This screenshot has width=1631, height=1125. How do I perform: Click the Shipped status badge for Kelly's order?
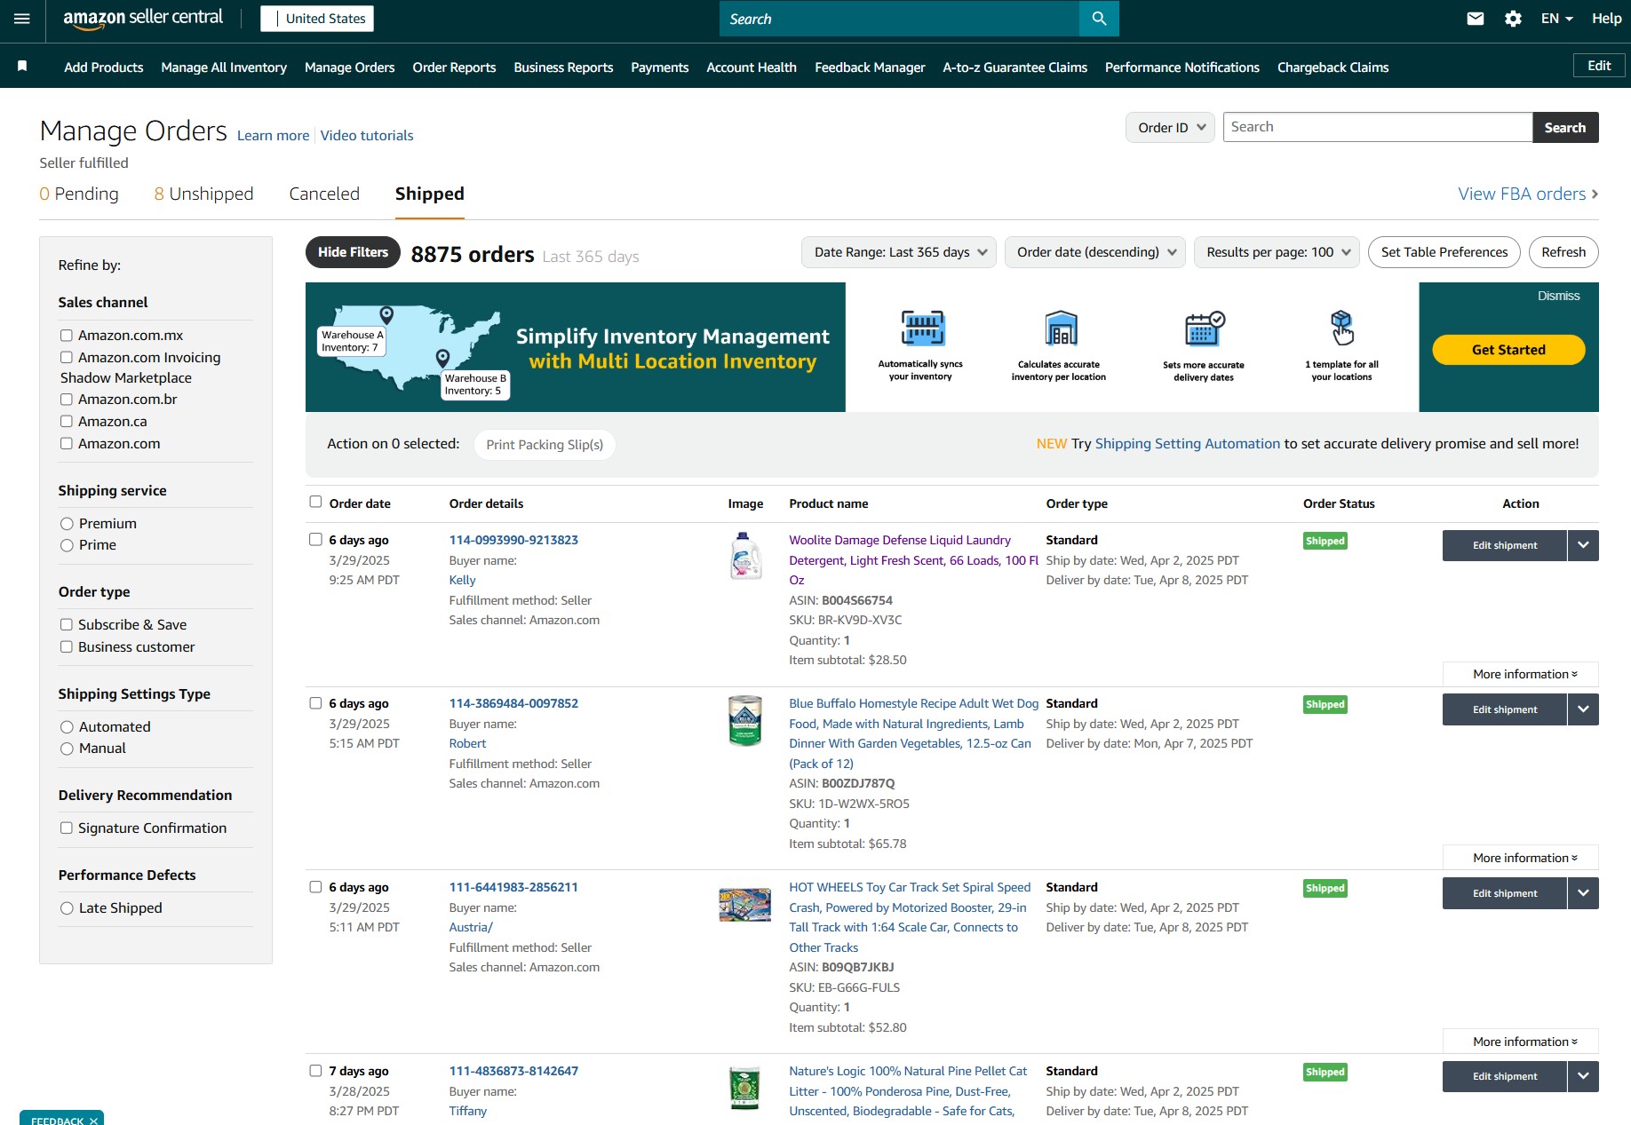point(1325,541)
